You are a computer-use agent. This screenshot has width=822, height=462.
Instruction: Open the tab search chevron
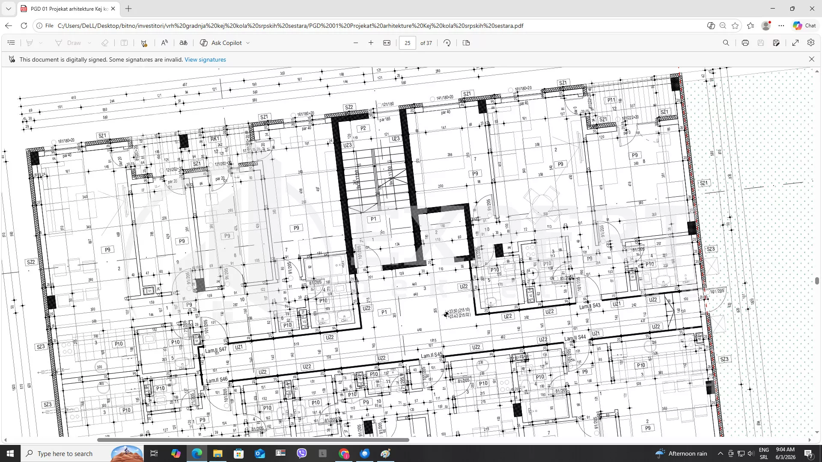tap(8, 9)
